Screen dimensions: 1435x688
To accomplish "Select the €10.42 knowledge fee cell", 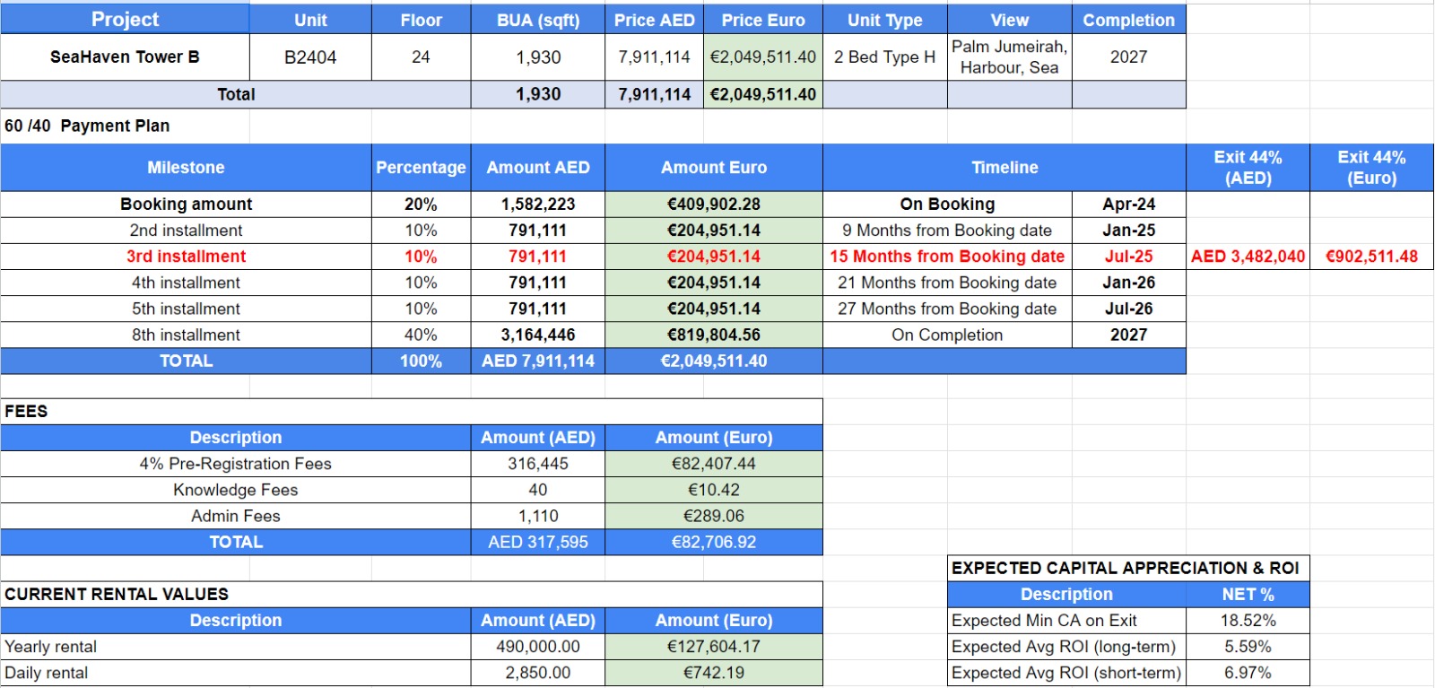I will pos(714,490).
